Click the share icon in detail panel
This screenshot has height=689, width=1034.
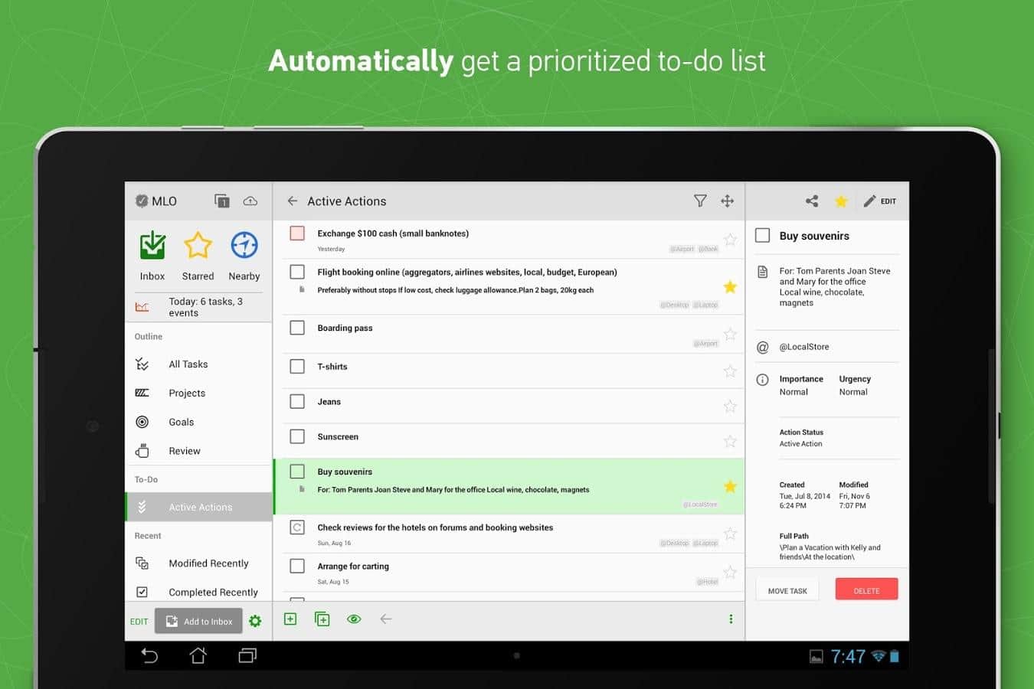point(812,201)
